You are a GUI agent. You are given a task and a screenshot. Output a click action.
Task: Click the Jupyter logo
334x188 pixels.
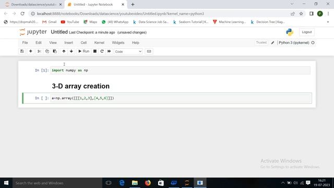click(33, 32)
